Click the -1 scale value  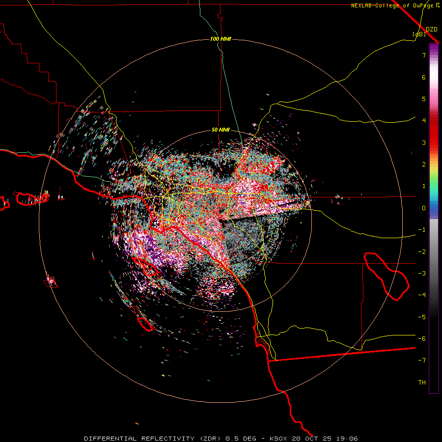[x=422, y=230]
